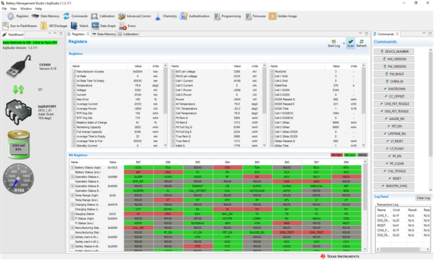Open the Start Log dropdown arrow

click(x=344, y=43)
